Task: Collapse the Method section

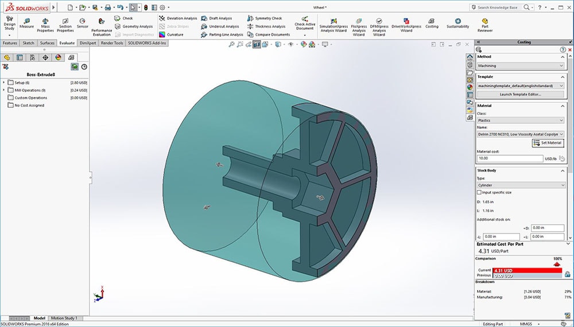Action: click(x=563, y=57)
